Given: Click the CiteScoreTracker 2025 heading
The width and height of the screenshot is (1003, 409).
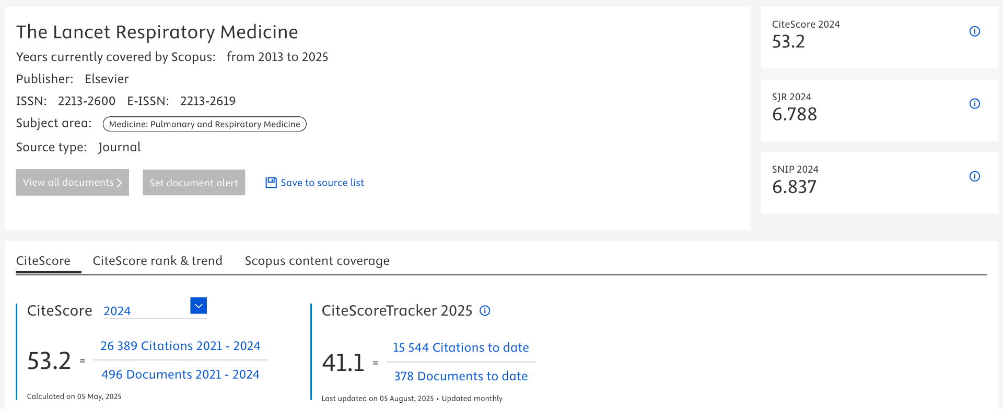Looking at the screenshot, I should [397, 311].
